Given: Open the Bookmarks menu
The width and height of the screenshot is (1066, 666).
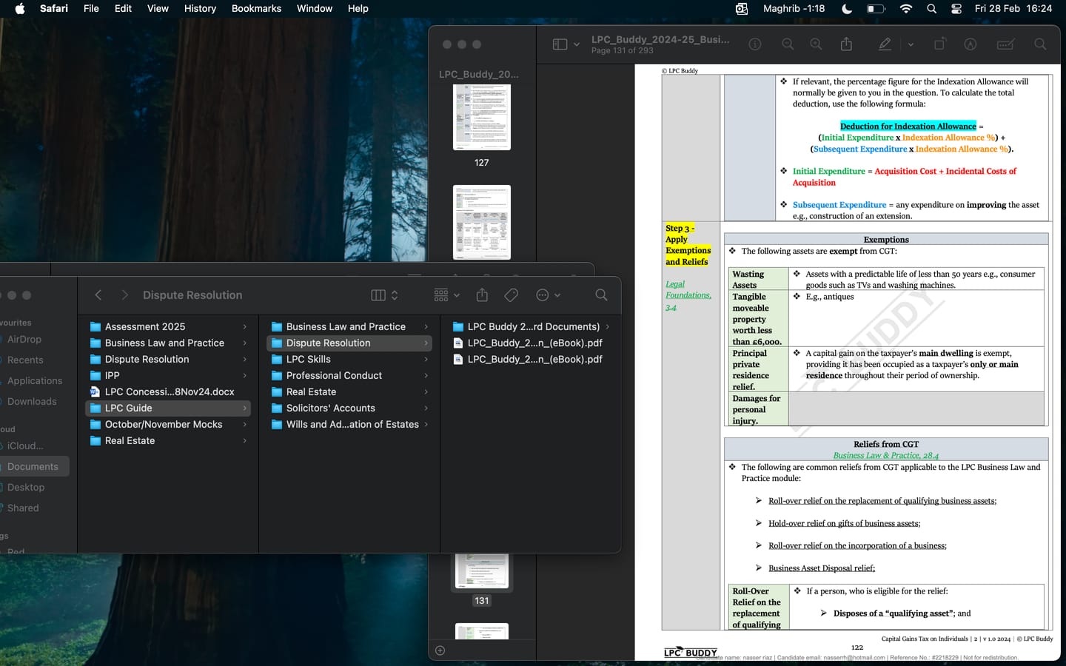Looking at the screenshot, I should pos(256,9).
